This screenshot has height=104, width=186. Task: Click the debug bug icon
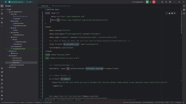pyautogui.click(x=151, y=2)
